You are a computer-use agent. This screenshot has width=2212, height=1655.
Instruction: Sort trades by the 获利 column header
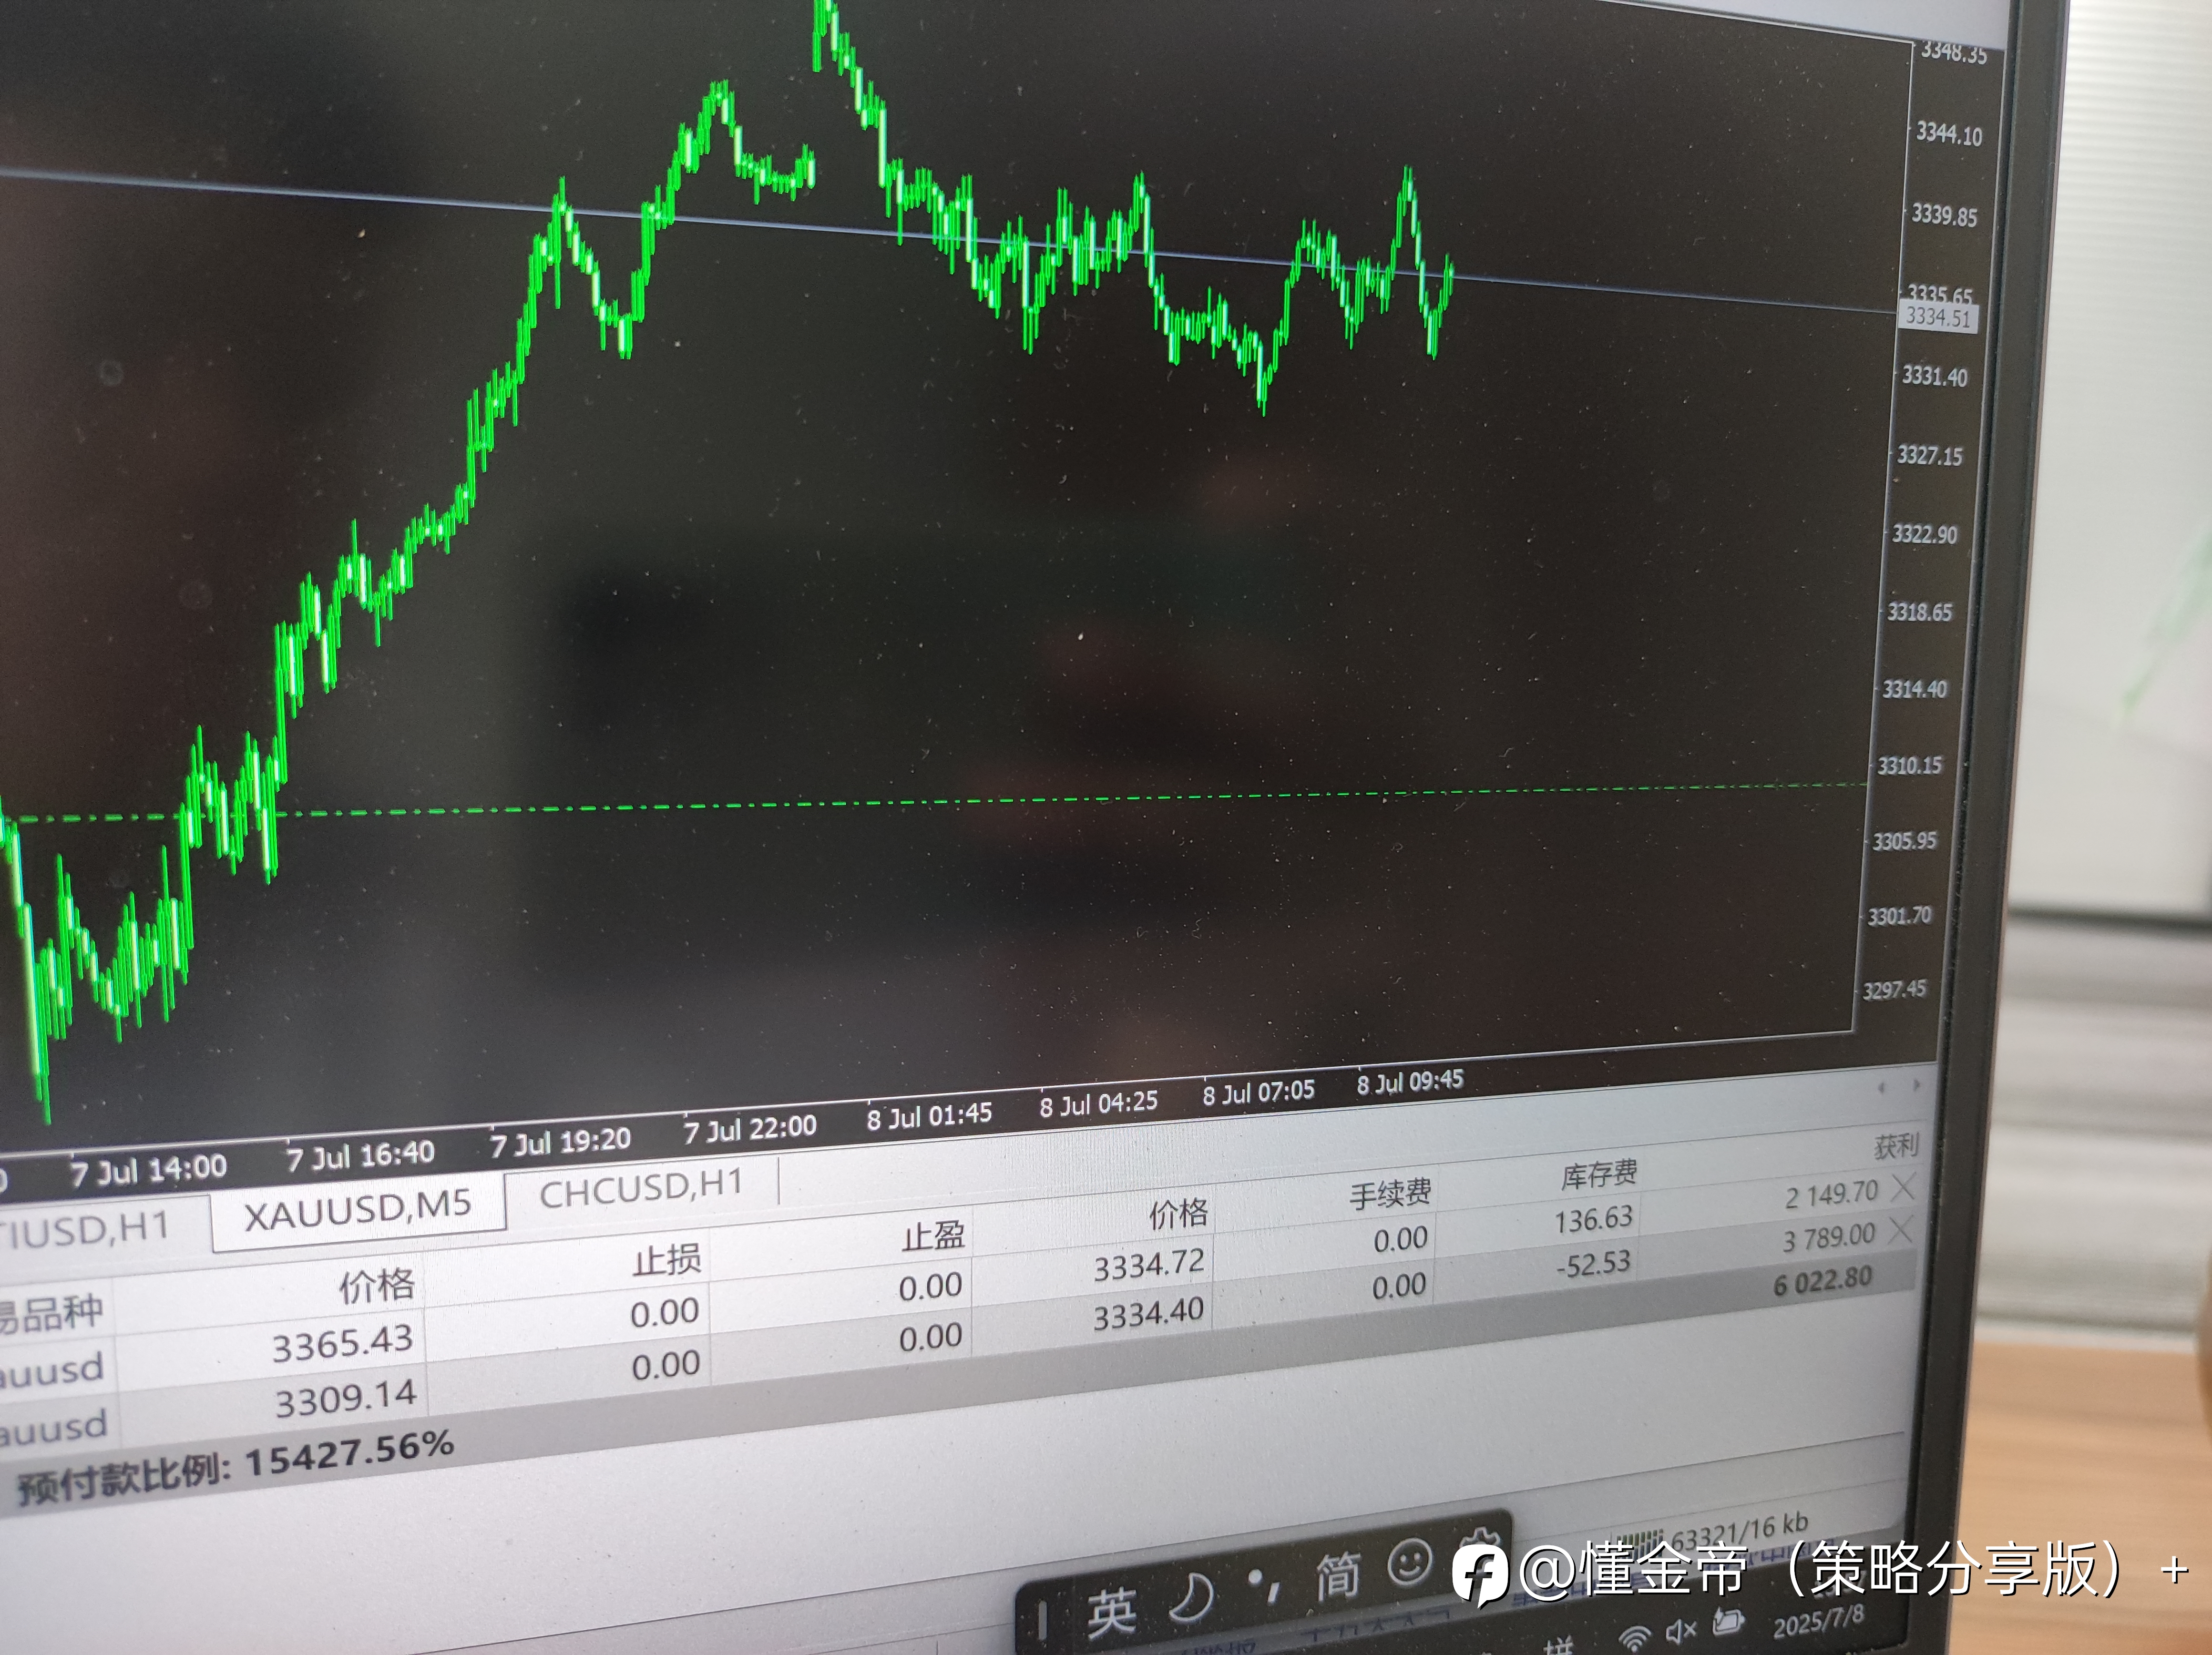point(1897,1146)
